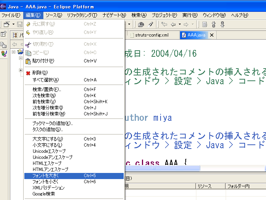This screenshot has height=200, width=266.
Task: Click the Package Explorer view icon
Action: 15,35
